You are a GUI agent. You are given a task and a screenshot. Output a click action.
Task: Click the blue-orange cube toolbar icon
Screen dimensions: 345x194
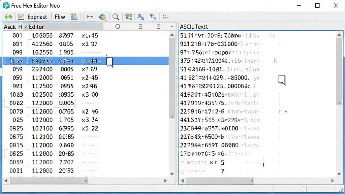coord(102,17)
